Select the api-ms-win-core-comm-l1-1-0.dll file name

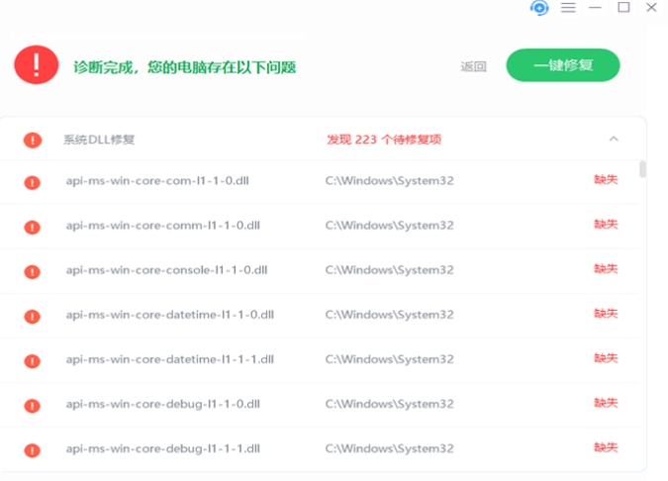(162, 226)
